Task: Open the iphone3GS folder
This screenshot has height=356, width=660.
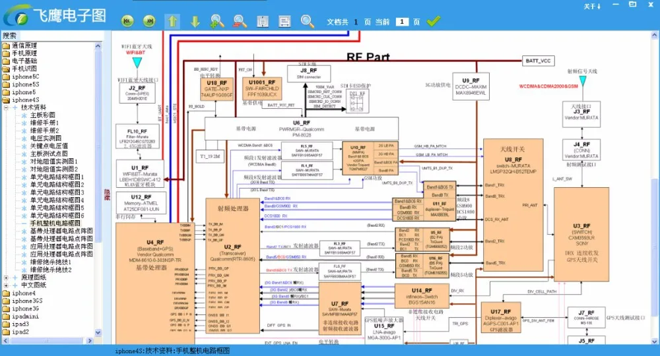Action: [x=27, y=301]
